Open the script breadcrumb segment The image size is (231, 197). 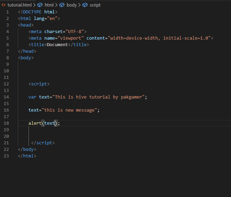click(95, 5)
